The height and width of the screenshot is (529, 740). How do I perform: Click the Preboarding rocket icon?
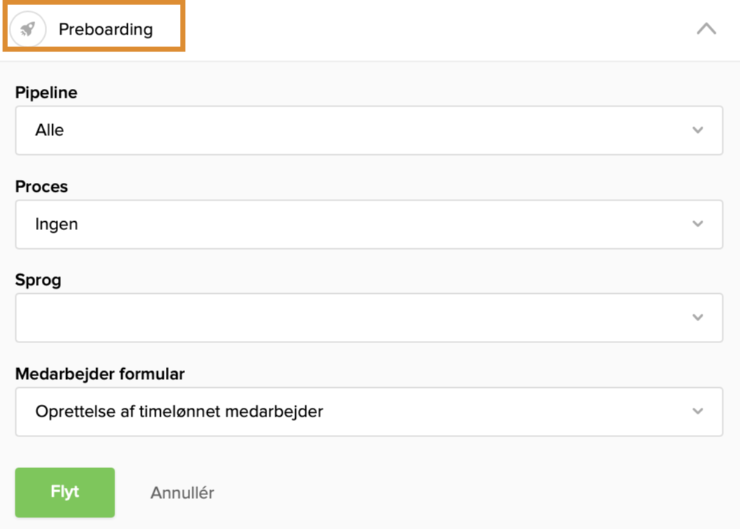[x=28, y=29]
